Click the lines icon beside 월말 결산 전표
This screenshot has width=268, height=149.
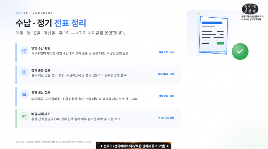[24, 95]
